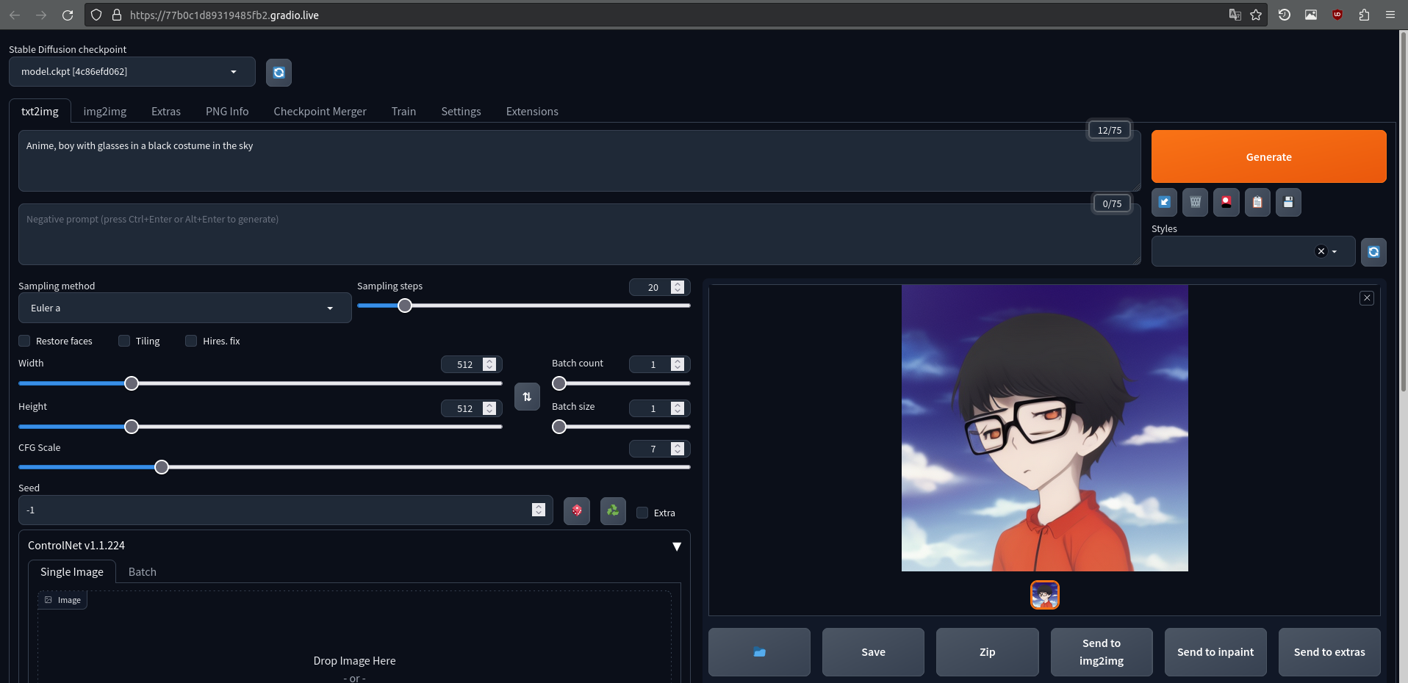Screen dimensions: 1408x683
Task: Click the dice icon to randomize seed
Action: 576,510
